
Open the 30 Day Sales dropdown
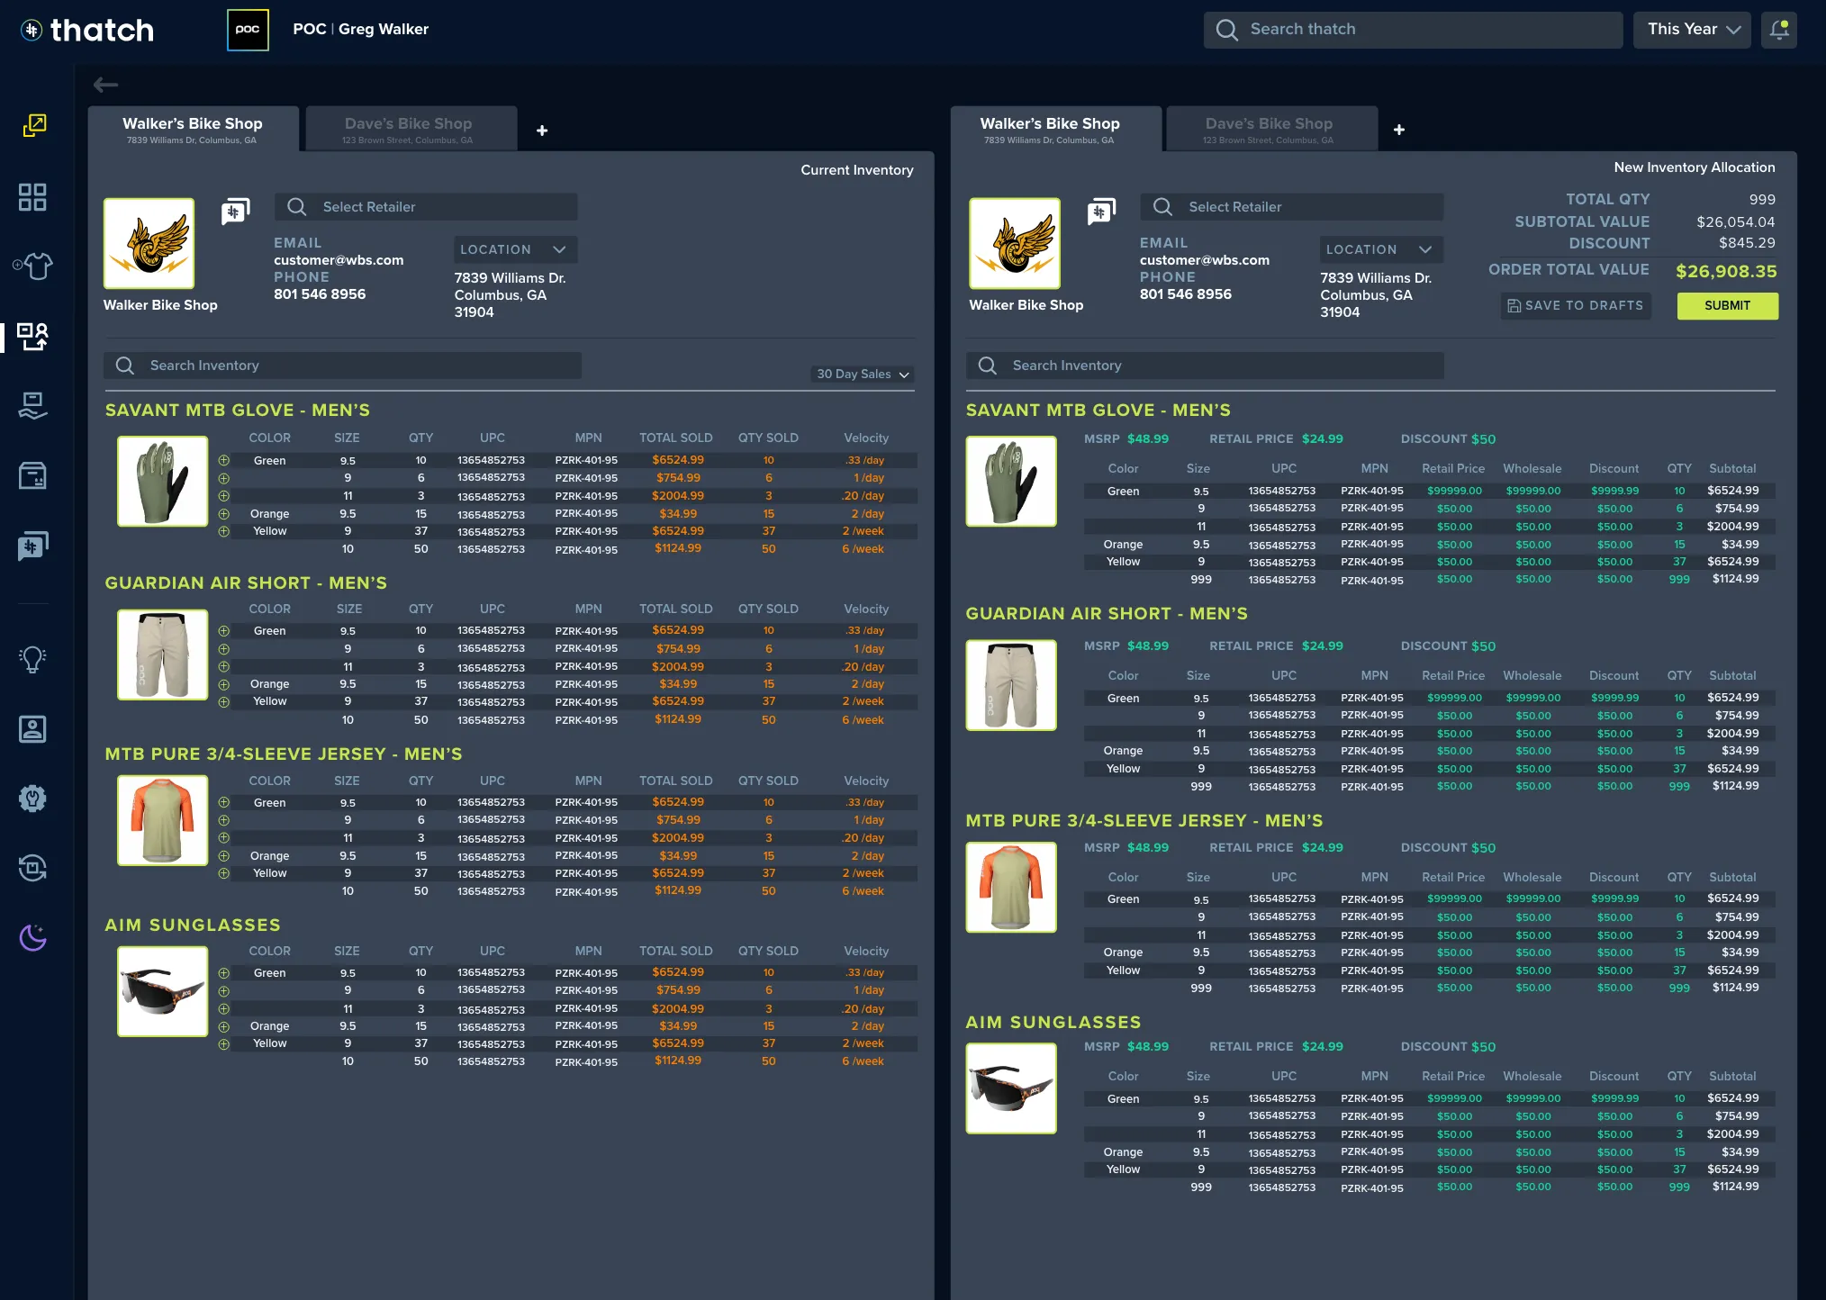863,374
